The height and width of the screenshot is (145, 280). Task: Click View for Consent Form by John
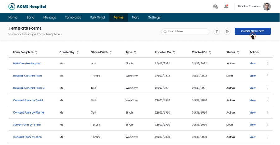253,137
